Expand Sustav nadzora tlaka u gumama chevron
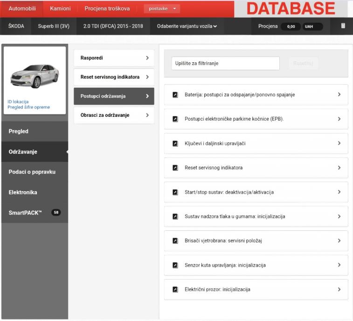353x321 pixels. 339,216
